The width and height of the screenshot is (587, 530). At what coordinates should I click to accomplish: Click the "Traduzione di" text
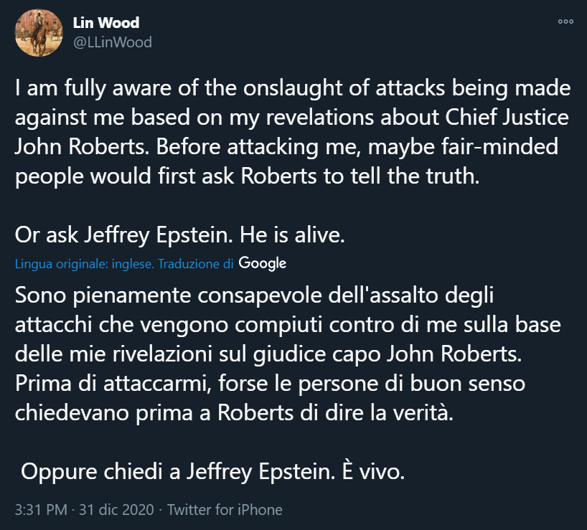(x=196, y=264)
